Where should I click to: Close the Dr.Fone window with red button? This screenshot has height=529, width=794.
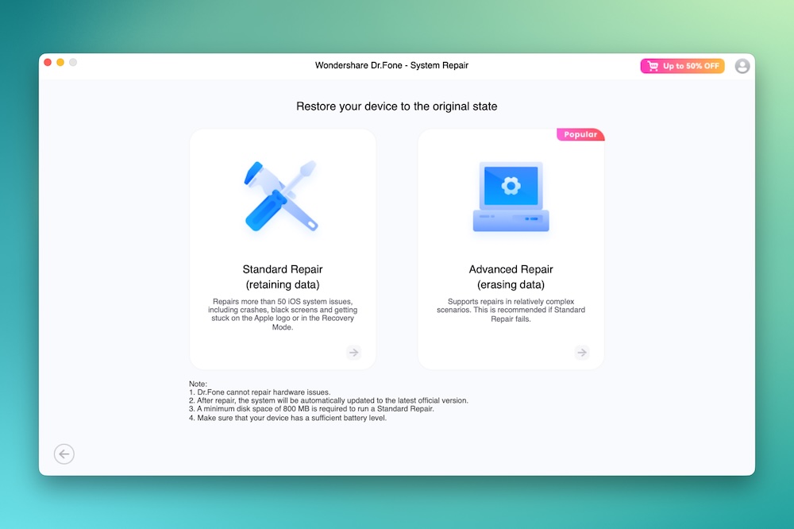pyautogui.click(x=48, y=62)
